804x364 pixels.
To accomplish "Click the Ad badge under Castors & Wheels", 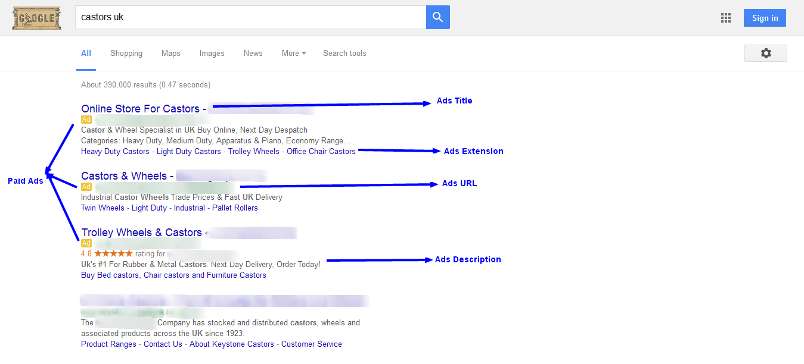I will 86,187.
